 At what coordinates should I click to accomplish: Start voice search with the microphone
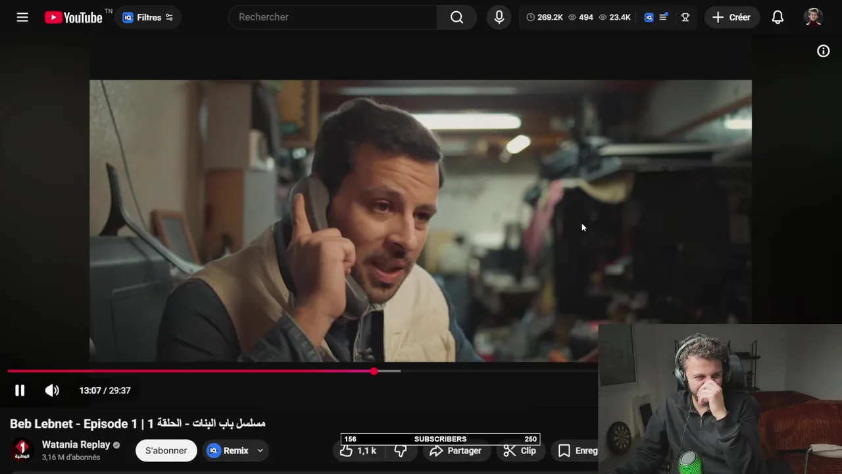click(x=499, y=17)
